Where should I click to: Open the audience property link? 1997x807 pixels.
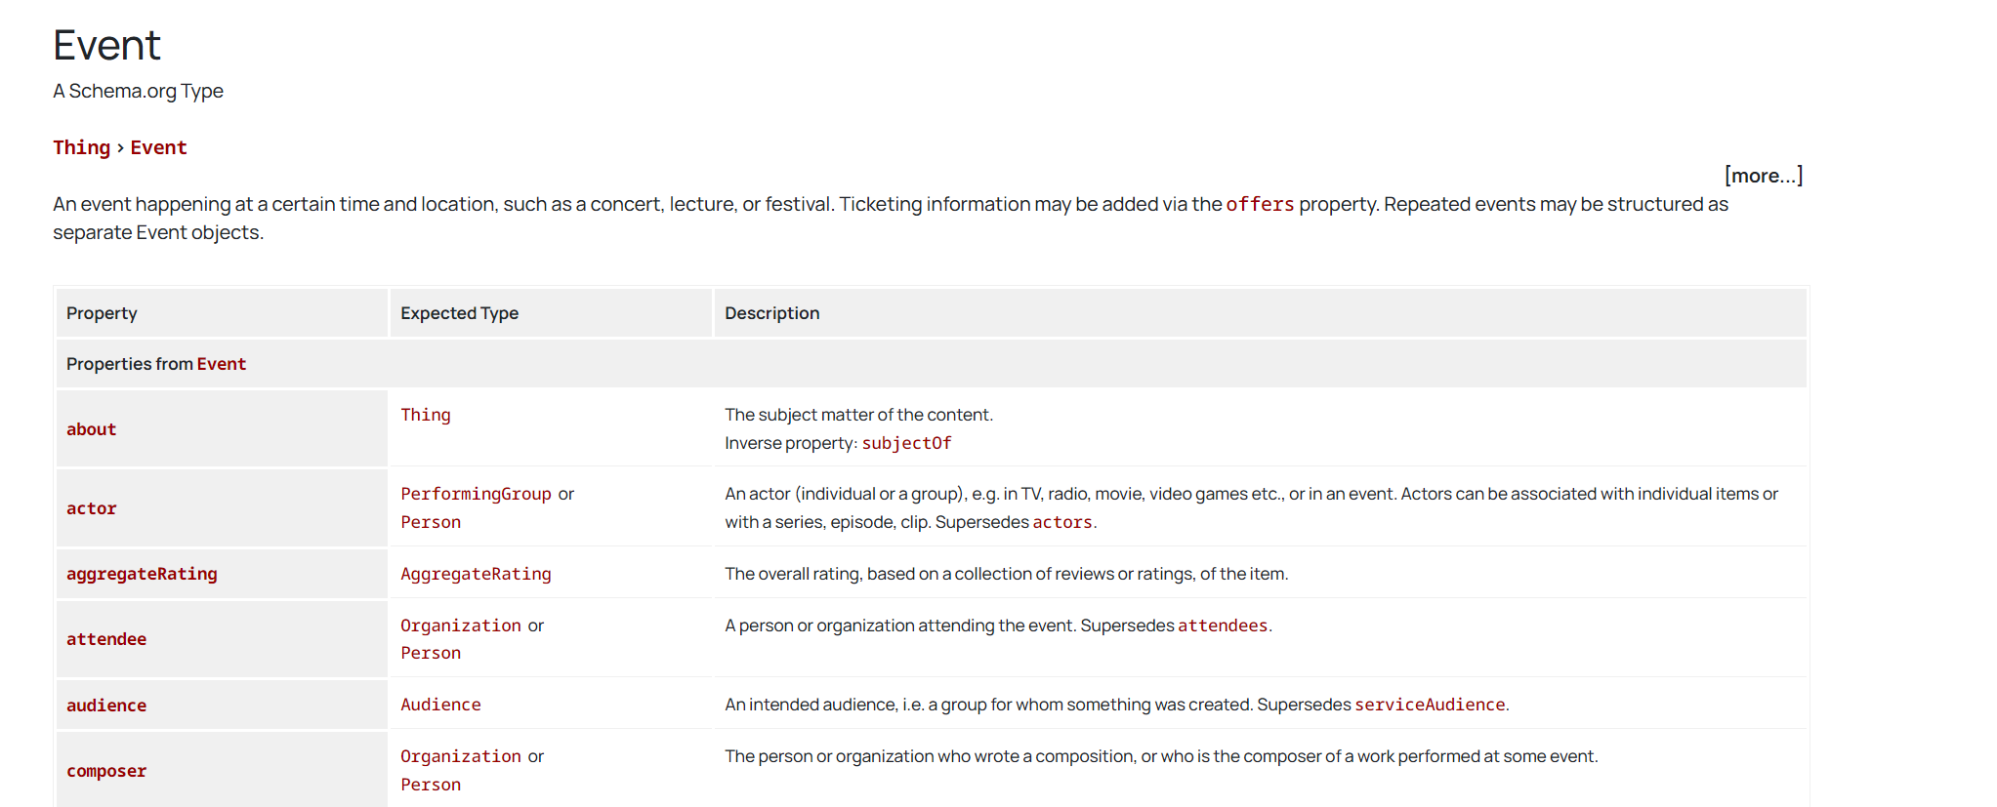(106, 706)
